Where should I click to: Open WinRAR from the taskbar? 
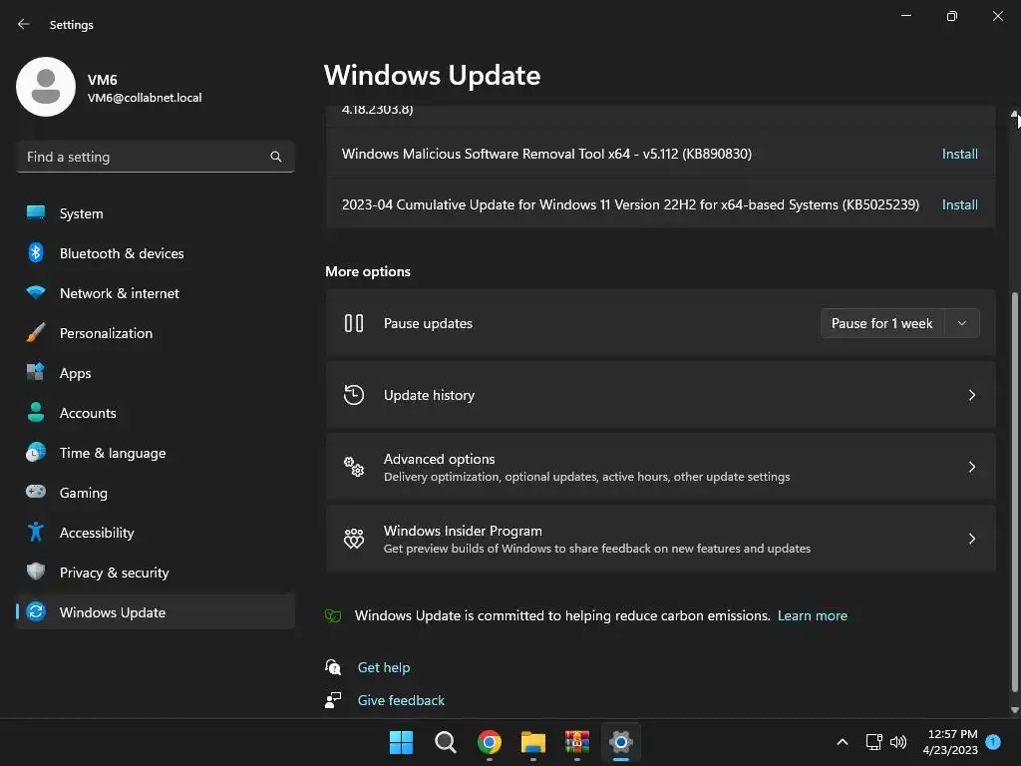pyautogui.click(x=577, y=742)
